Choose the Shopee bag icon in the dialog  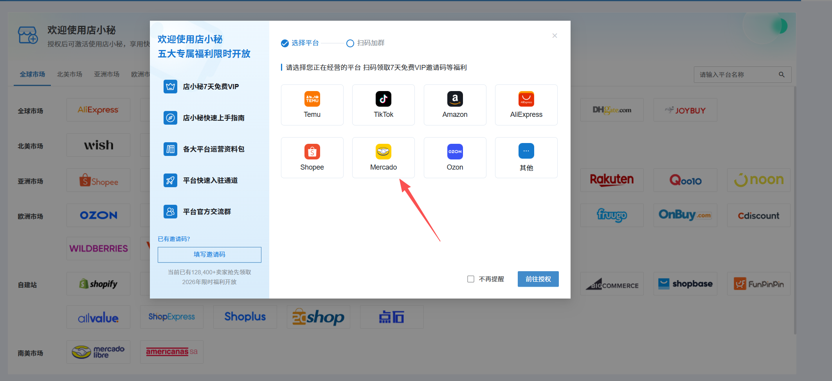[312, 152]
